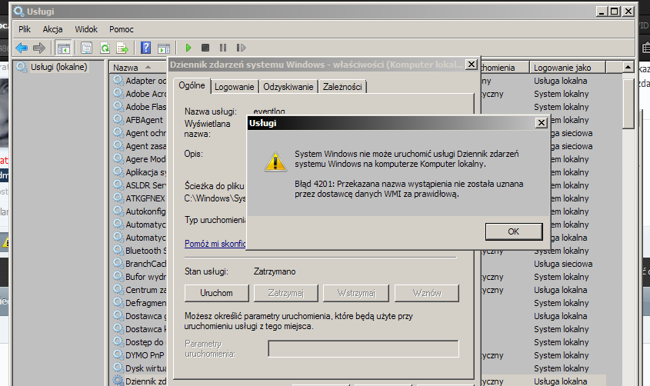Viewport: 650px width, 386px height.
Task: Click the Usługi title bar icon
Action: pyautogui.click(x=19, y=12)
